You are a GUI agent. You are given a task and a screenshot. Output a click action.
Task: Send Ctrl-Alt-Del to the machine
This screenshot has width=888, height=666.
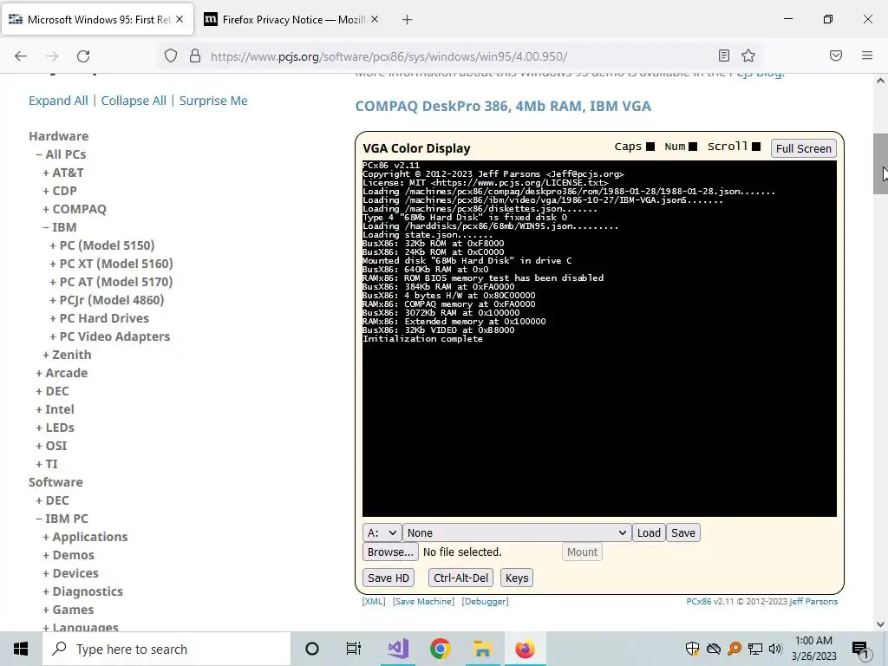460,578
